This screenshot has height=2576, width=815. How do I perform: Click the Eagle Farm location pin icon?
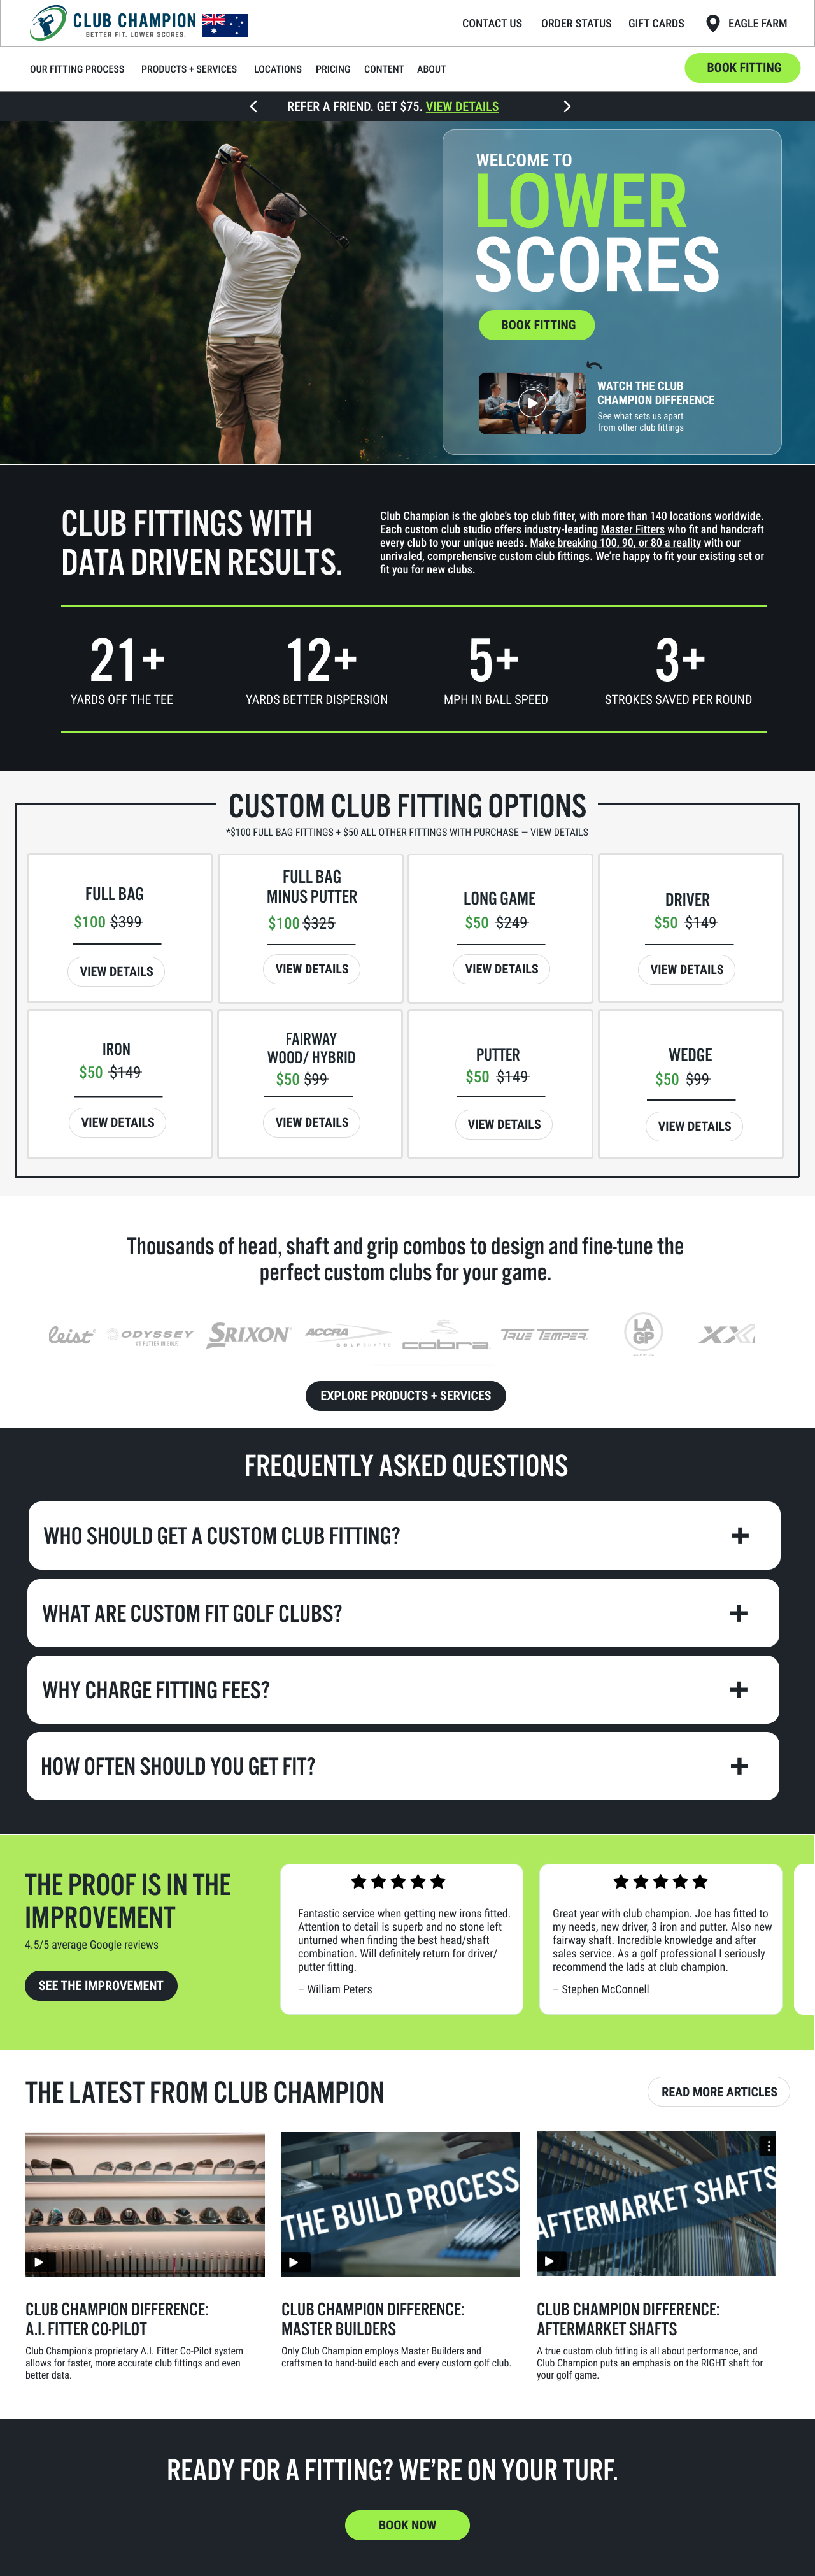point(712,23)
